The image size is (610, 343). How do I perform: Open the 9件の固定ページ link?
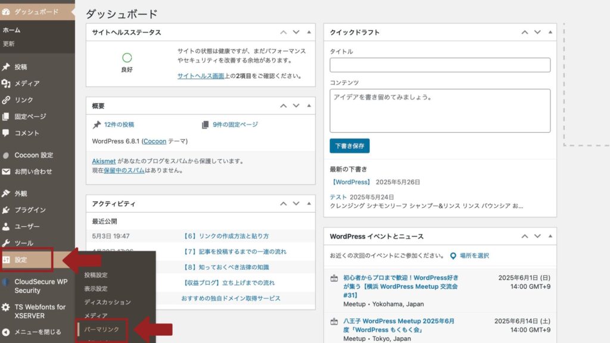pos(235,125)
